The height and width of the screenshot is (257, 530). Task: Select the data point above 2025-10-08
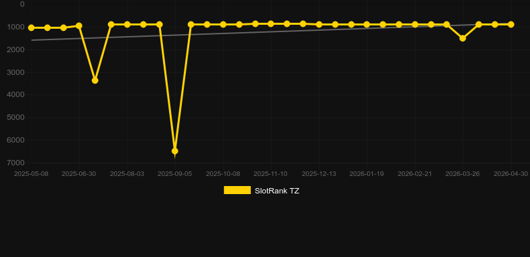coord(223,25)
